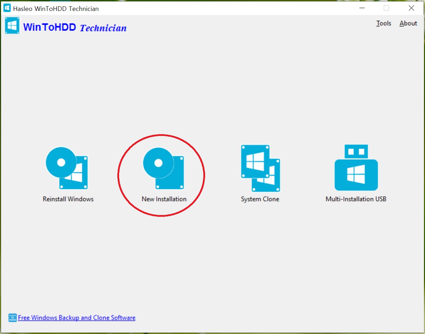
Task: Click the disabled maximize button
Action: pos(386,8)
